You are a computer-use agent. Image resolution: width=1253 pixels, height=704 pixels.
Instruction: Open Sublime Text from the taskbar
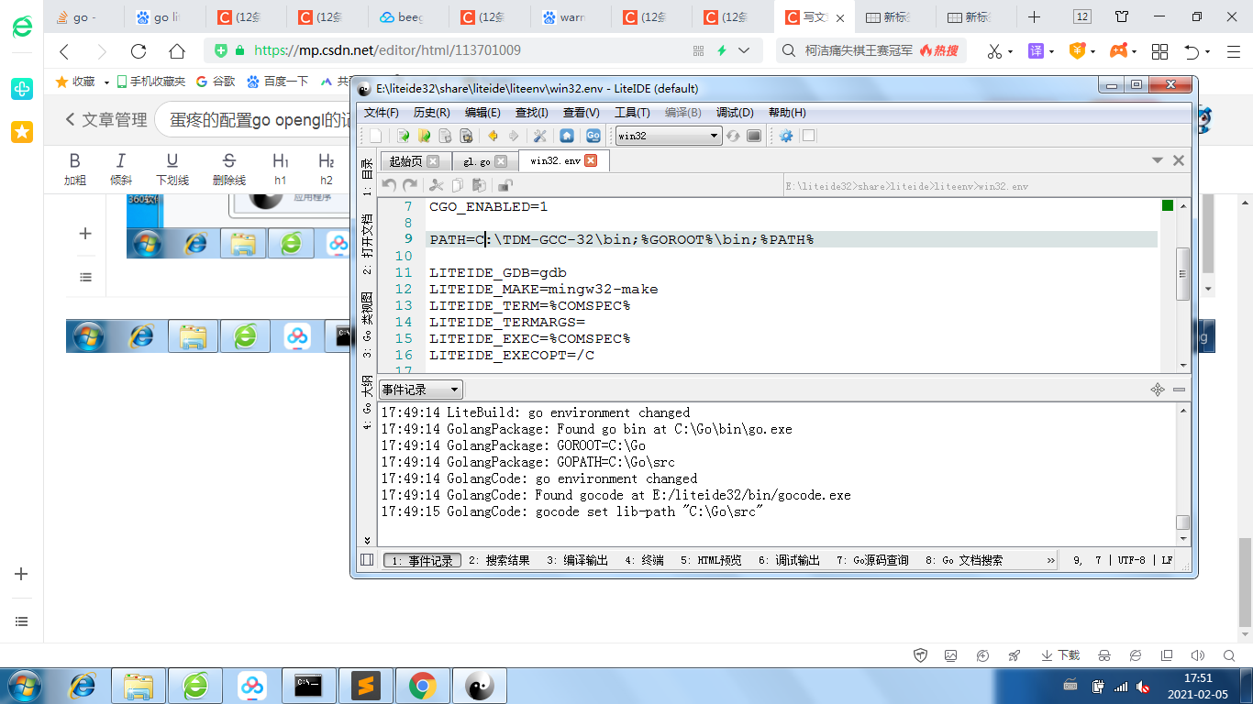click(366, 686)
